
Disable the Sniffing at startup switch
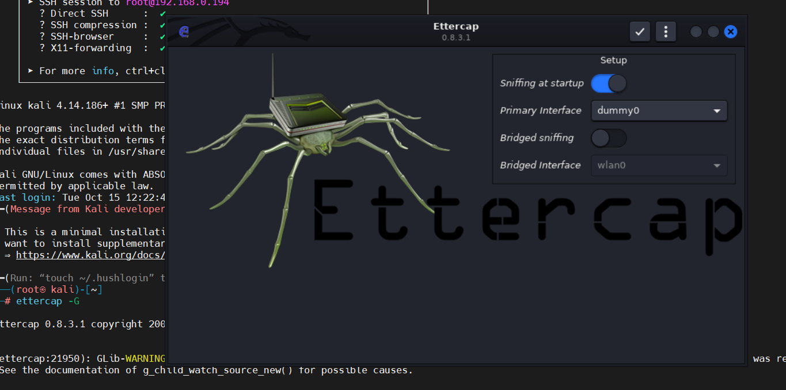(x=609, y=83)
